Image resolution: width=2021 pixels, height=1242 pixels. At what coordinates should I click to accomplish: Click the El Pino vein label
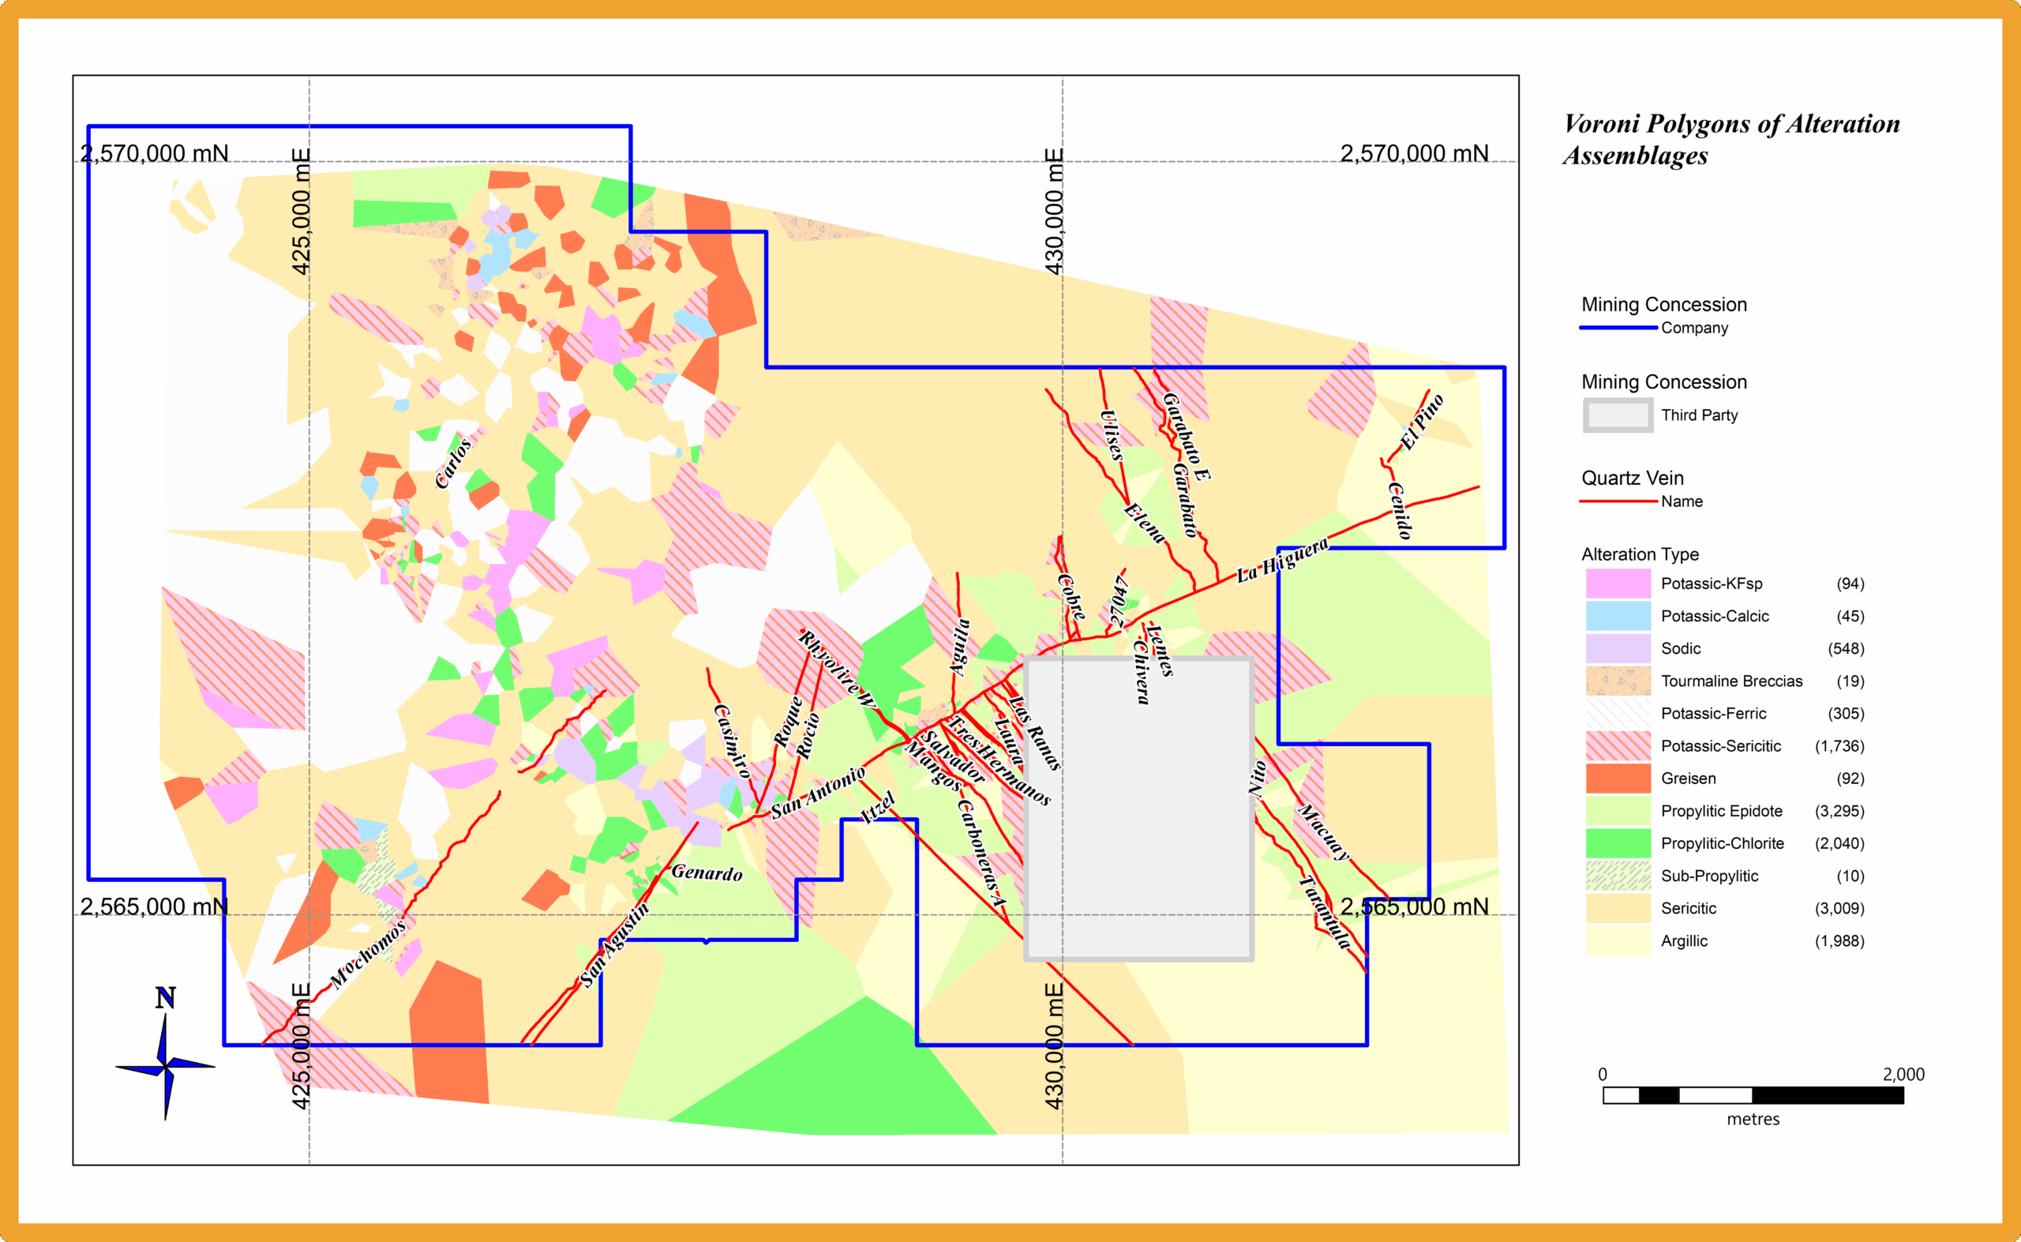(x=1422, y=422)
